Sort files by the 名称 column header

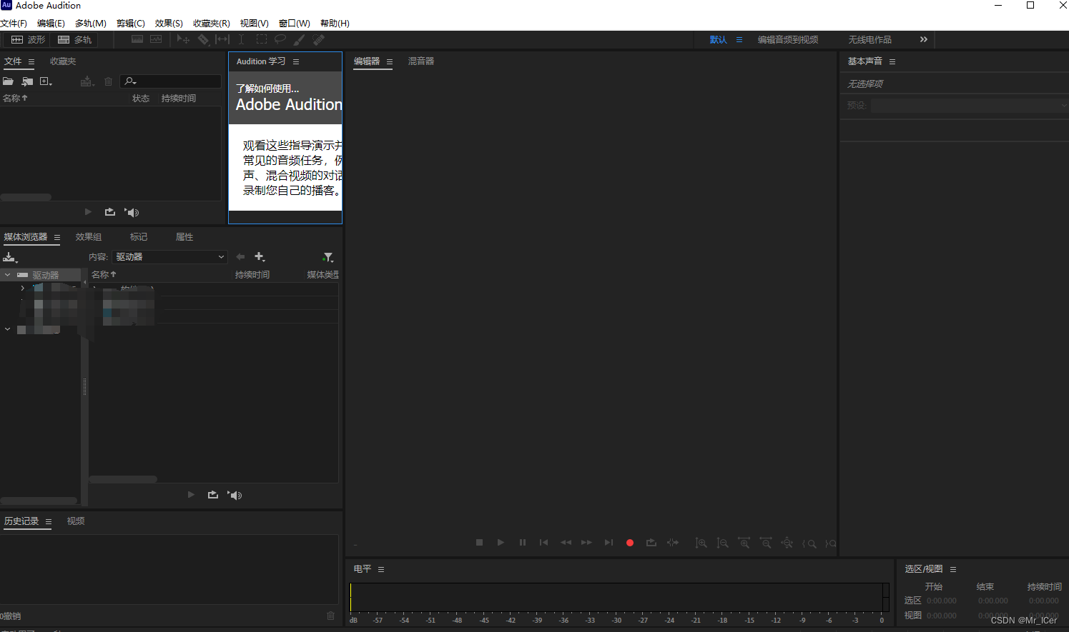15,99
